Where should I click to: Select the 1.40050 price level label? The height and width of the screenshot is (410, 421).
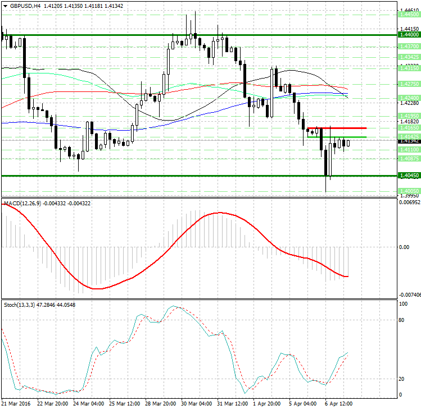(x=408, y=191)
